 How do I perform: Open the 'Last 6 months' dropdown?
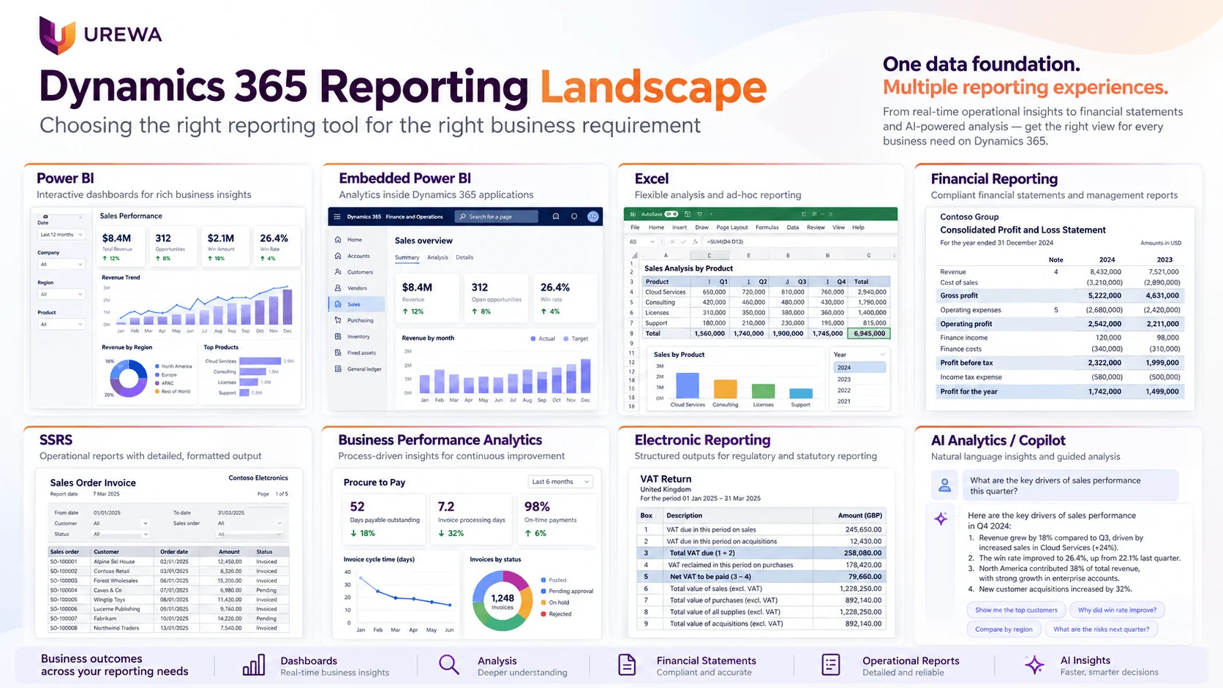[x=560, y=482]
